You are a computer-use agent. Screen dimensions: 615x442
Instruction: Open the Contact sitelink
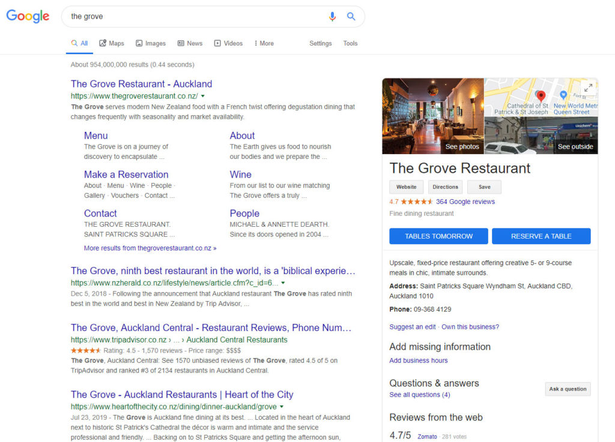(100, 214)
